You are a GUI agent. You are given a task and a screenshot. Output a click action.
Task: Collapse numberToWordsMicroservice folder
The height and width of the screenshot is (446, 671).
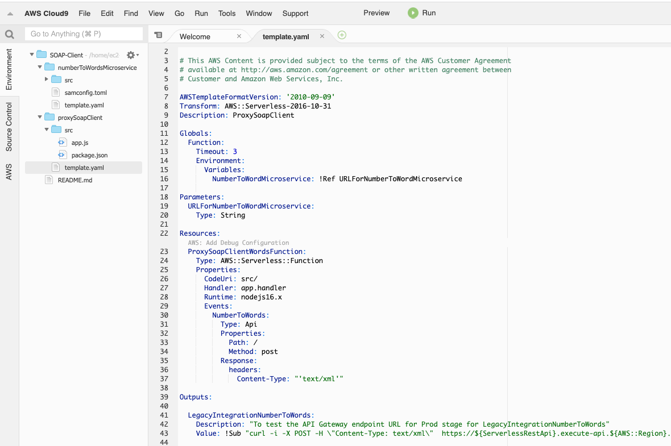click(x=40, y=68)
